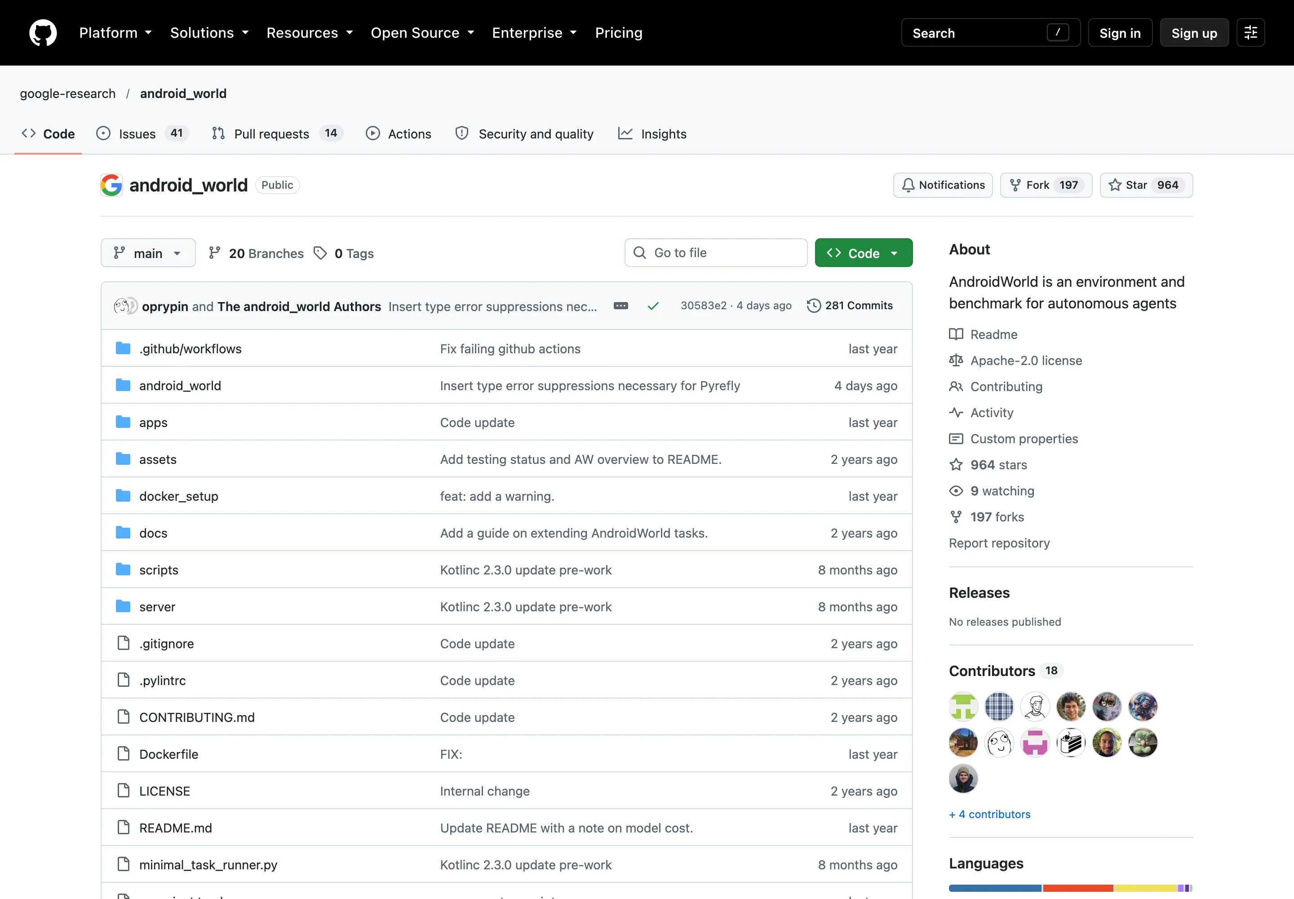Click the header Search box
This screenshot has width=1294, height=899.
click(x=990, y=33)
